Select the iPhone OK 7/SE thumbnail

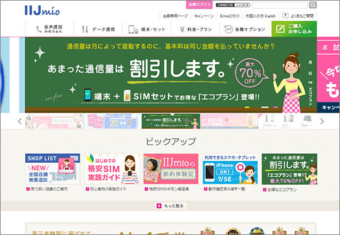coord(230,169)
